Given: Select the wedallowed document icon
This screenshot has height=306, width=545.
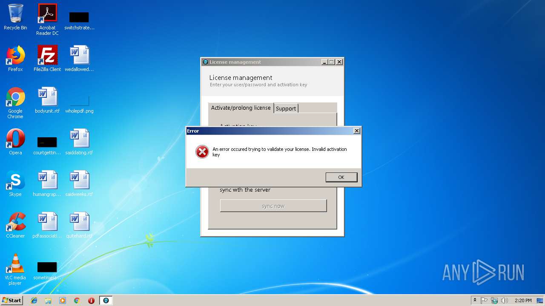Looking at the screenshot, I should [x=79, y=59].
